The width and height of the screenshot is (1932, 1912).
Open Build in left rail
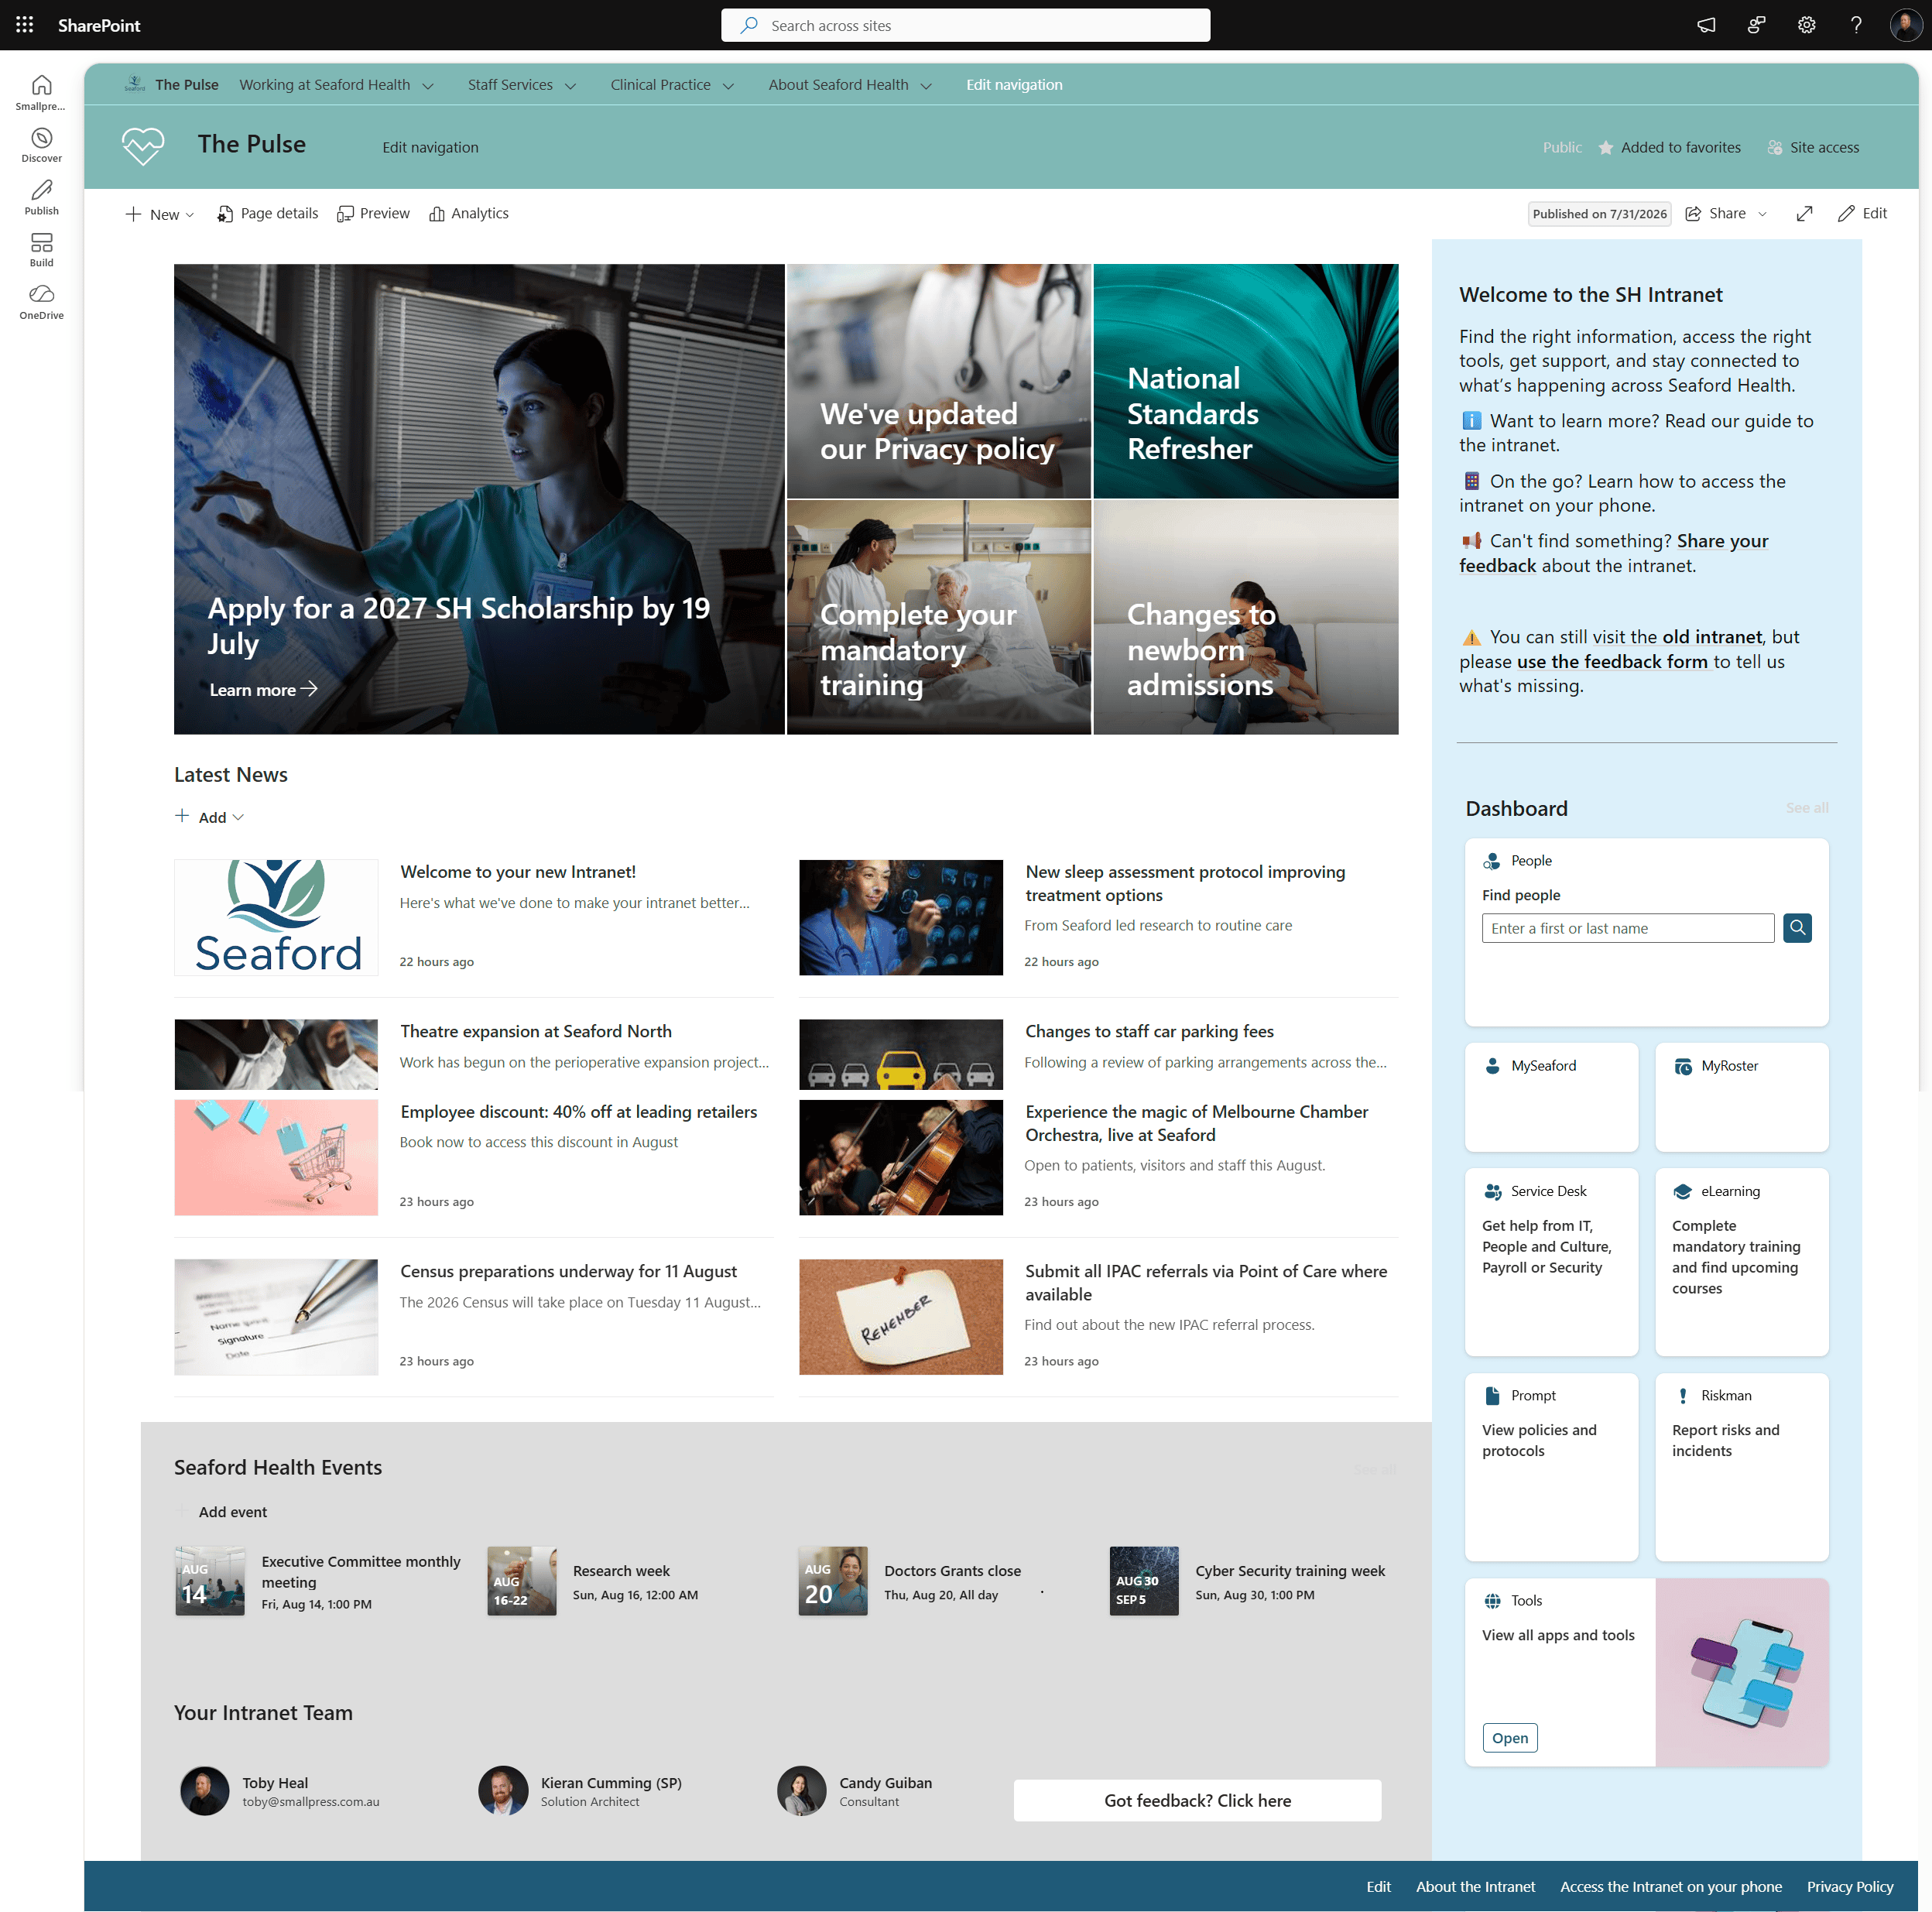coord(41,250)
